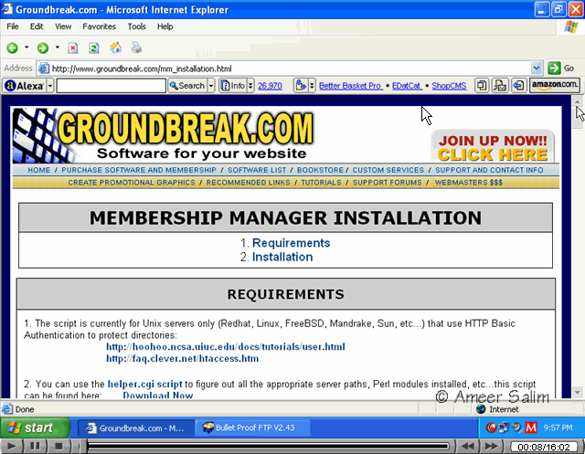The height and width of the screenshot is (454, 585).
Task: Open the Alexa rank 26,970 link
Action: [x=270, y=86]
